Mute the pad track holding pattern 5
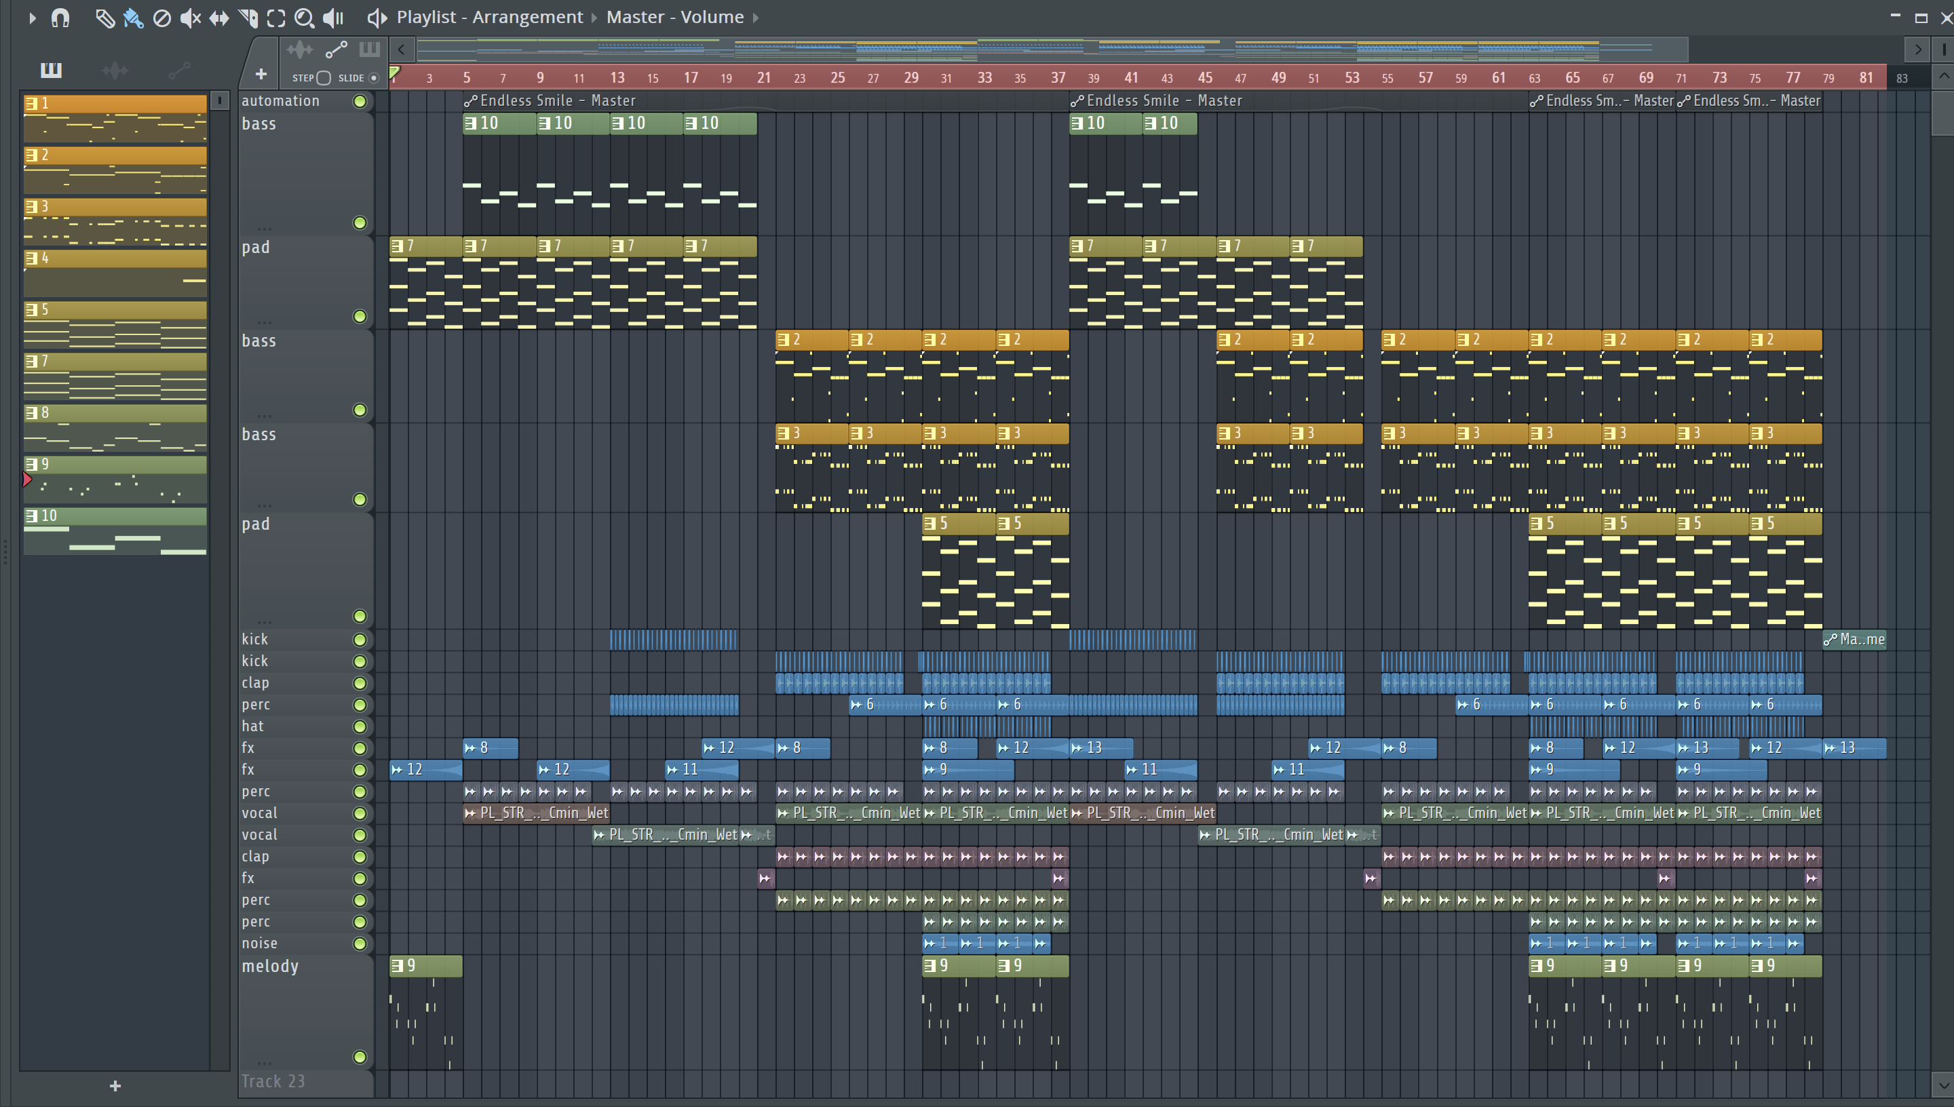 360,616
